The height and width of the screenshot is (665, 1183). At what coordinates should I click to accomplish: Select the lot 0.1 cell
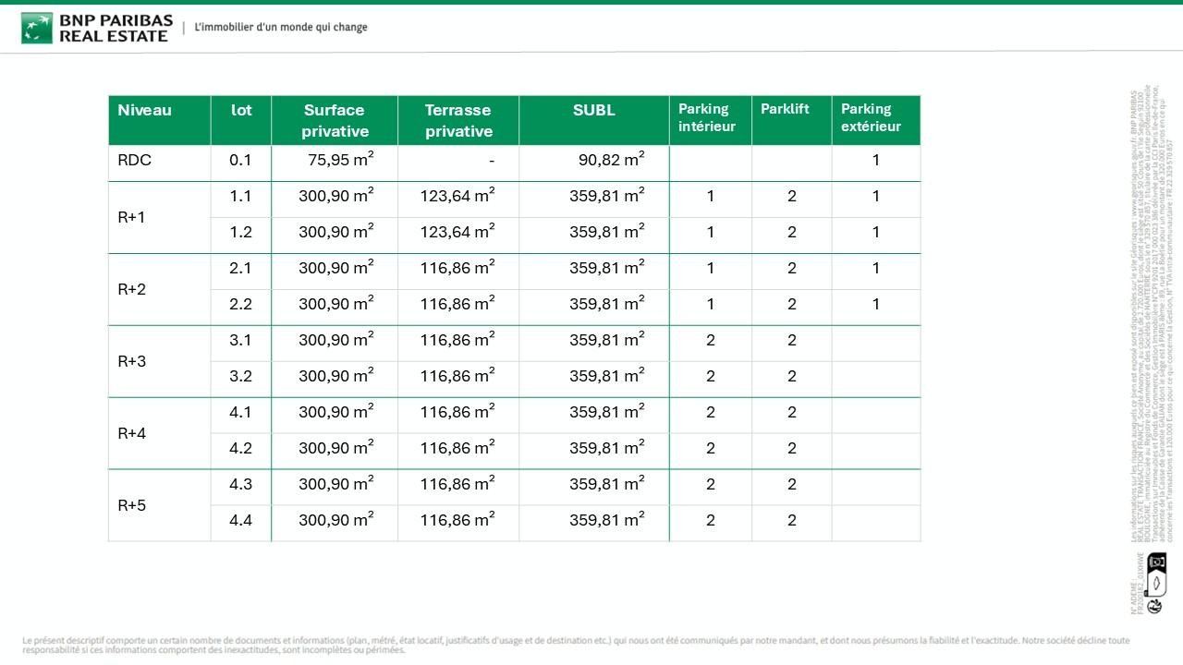[x=240, y=161]
